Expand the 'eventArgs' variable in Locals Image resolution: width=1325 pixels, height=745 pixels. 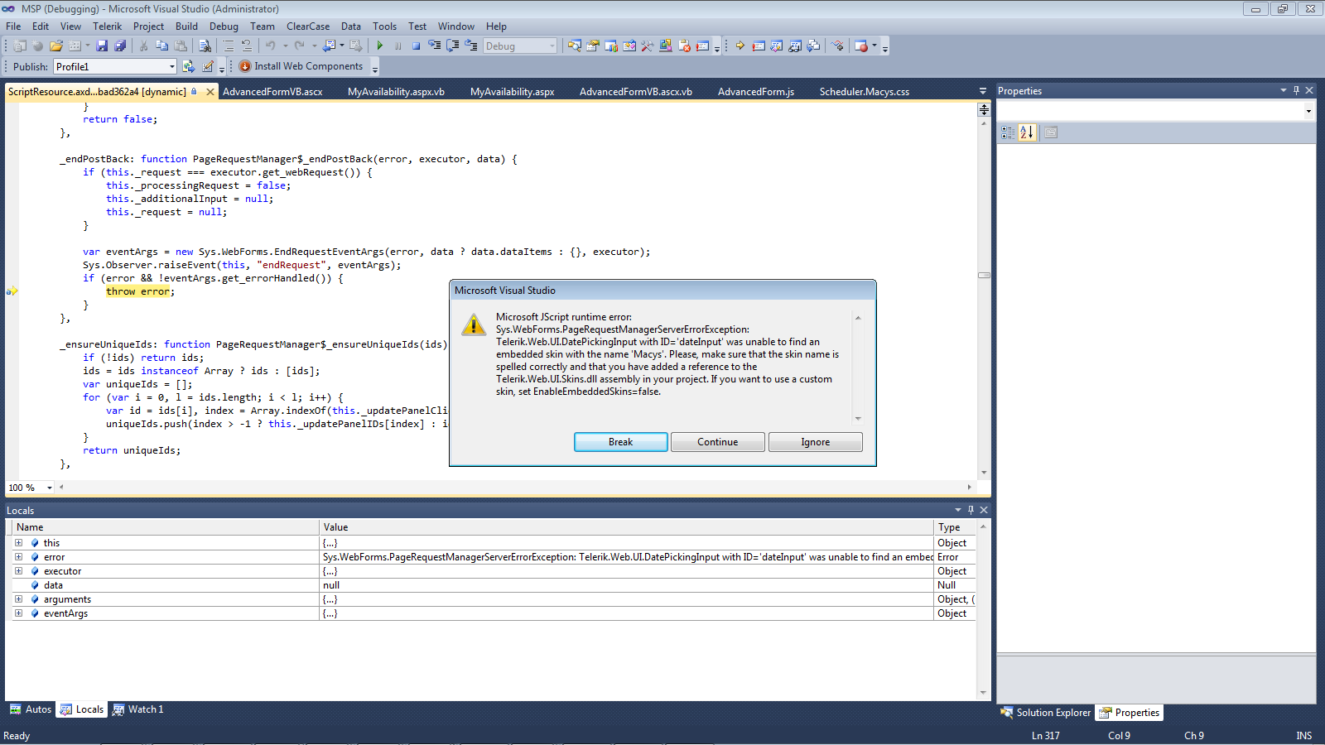click(x=18, y=613)
